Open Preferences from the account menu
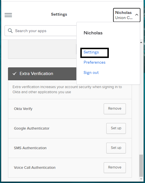 point(95,62)
